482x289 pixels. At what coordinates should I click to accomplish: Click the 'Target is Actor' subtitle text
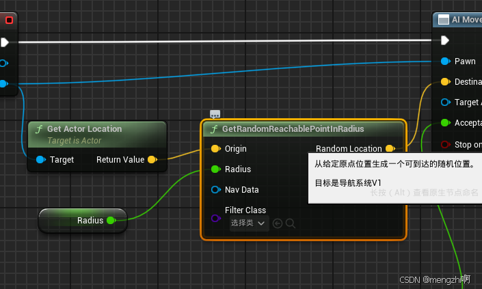coord(74,141)
